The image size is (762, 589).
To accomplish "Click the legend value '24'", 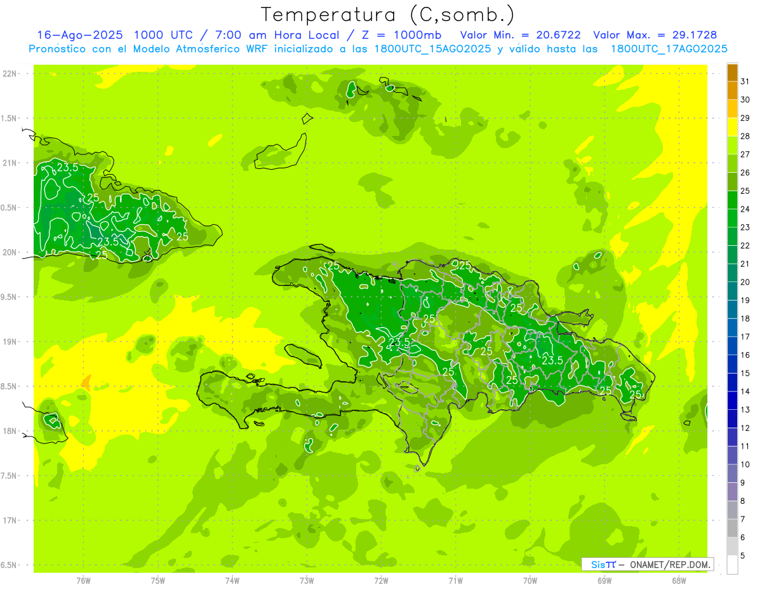I will pos(745,209).
